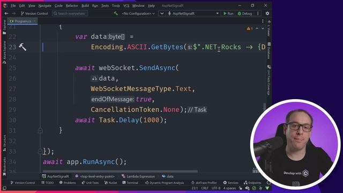Open TODO tool window
Screen dimensions: 343x193
click(x=48, y=182)
